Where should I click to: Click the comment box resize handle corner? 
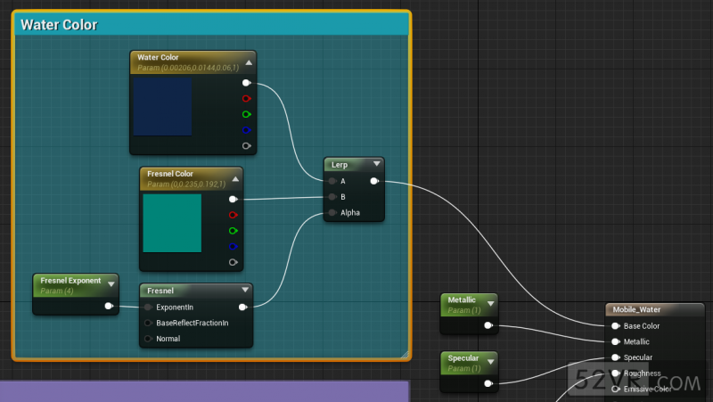click(x=405, y=354)
